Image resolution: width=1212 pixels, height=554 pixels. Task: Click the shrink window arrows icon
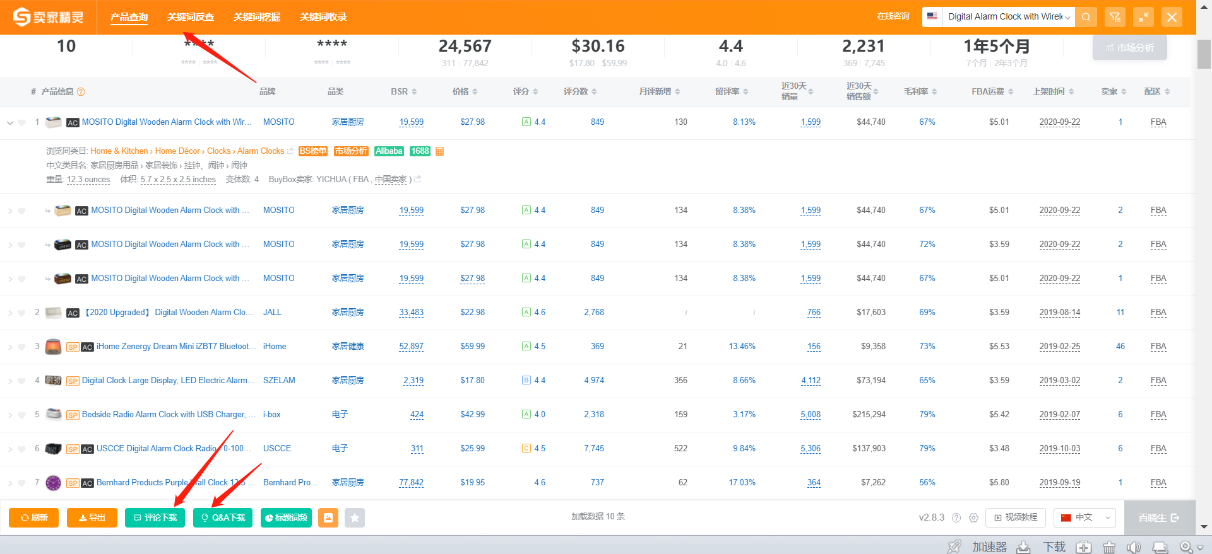[x=1143, y=17]
